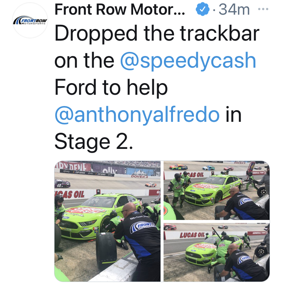Open the @anthonyalfredo mention
Viewport: 282px width, 285px height.
coord(137,115)
